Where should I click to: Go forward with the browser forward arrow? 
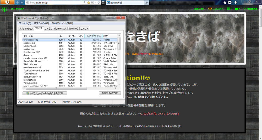coord(22,3)
